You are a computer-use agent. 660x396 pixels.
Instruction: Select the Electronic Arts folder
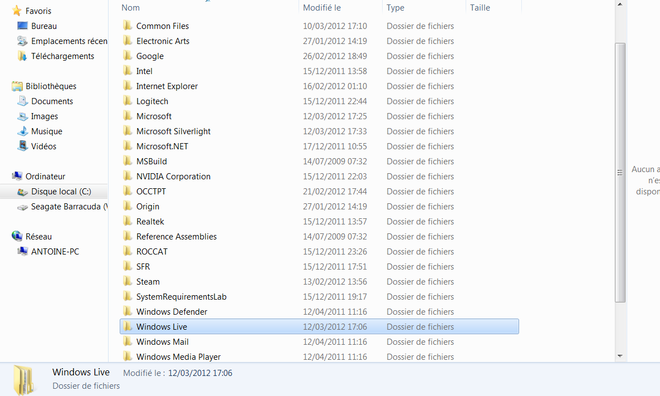163,41
